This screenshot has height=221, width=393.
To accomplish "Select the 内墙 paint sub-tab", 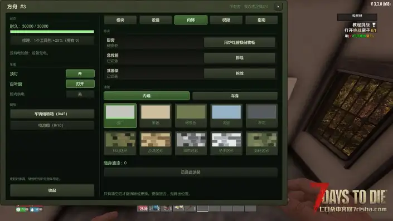I will coord(147,96).
